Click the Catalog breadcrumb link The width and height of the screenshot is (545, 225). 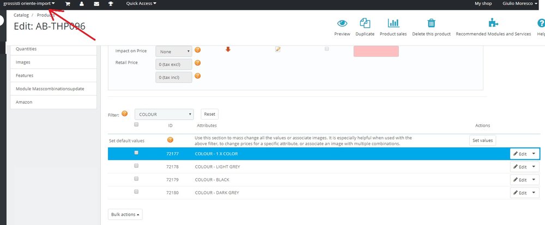point(21,15)
